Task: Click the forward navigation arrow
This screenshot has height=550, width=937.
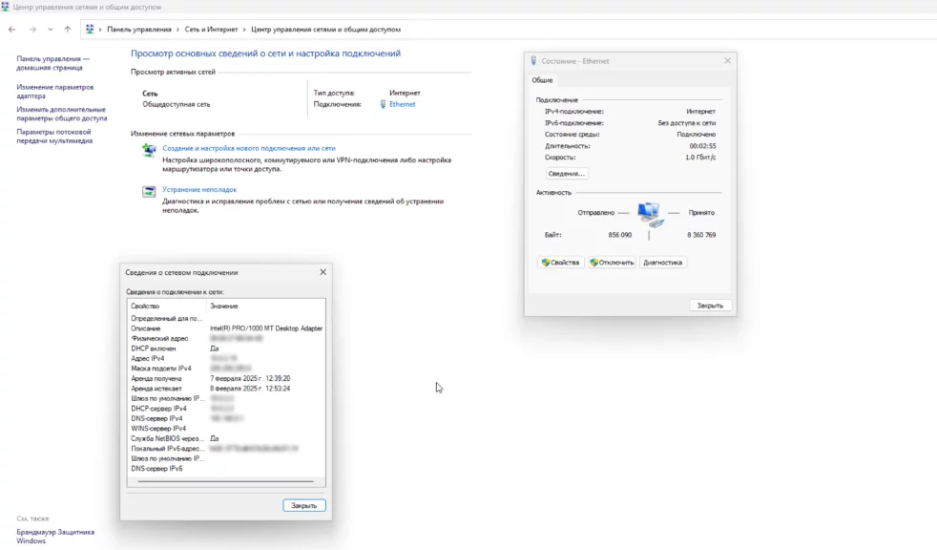Action: pos(31,30)
